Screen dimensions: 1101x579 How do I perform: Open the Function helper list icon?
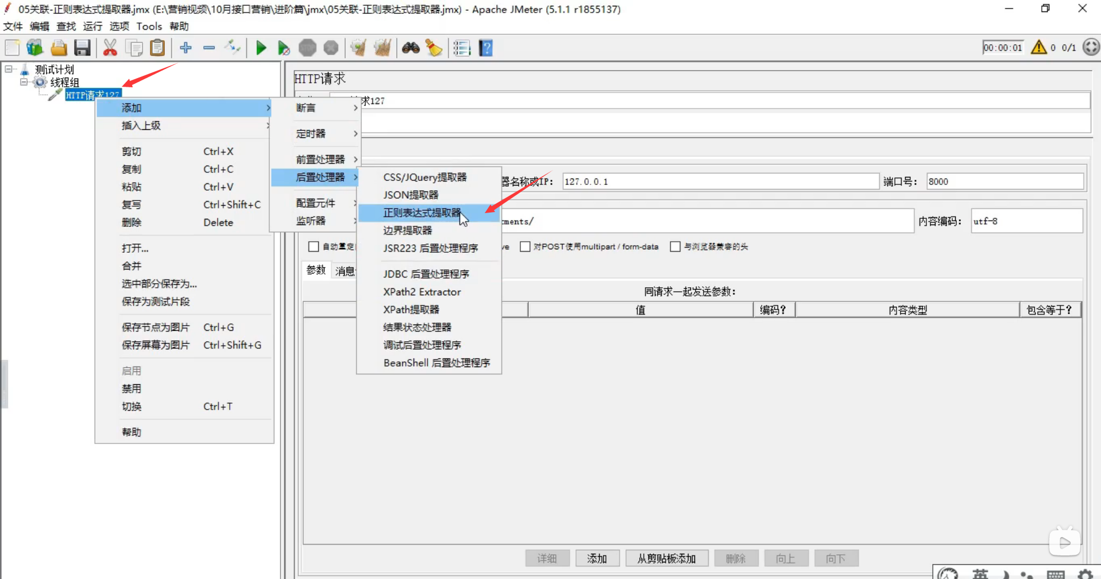[462, 48]
